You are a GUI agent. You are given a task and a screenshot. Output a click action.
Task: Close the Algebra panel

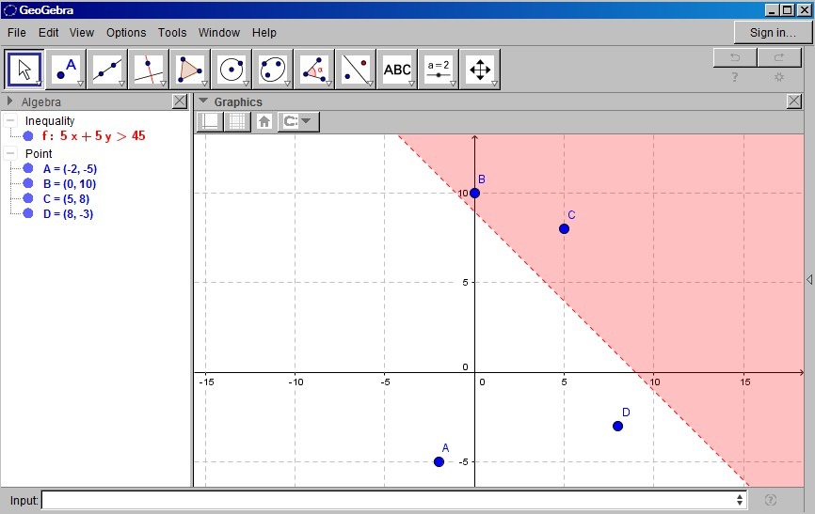pos(180,101)
